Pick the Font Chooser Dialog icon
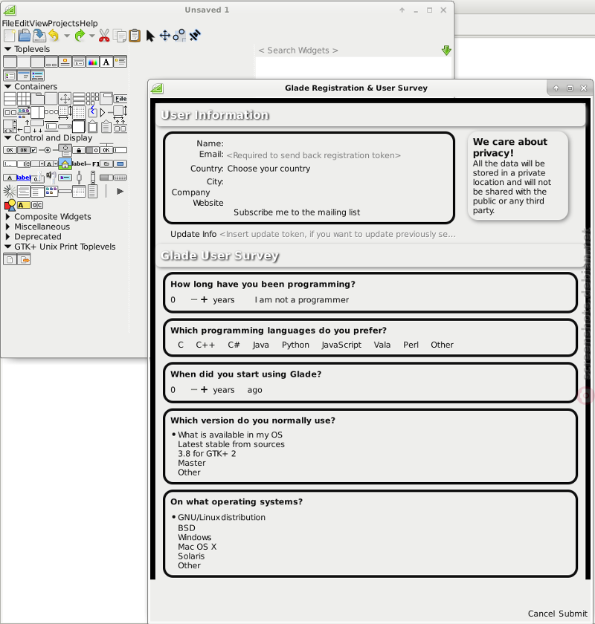 click(106, 62)
